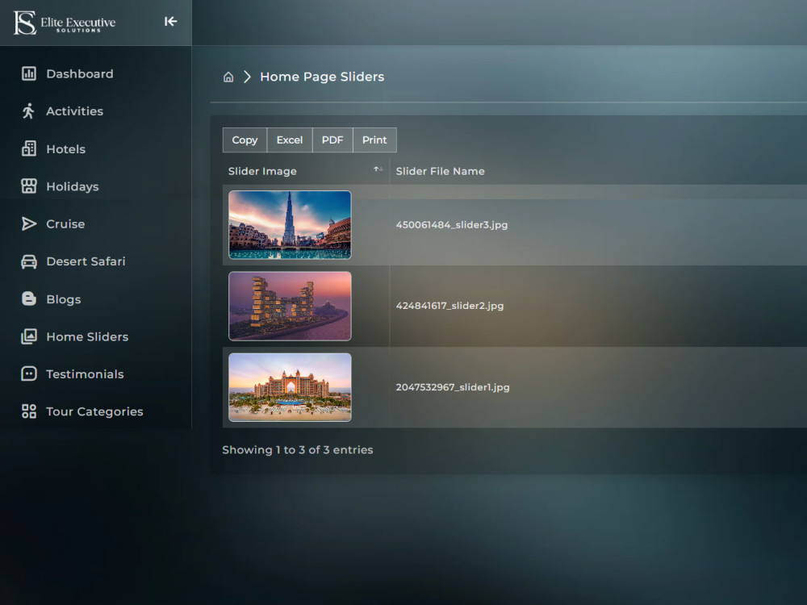Viewport: 807px width, 605px height.
Task: Click the Home Page Sliders breadcrumb title
Action: coord(322,77)
